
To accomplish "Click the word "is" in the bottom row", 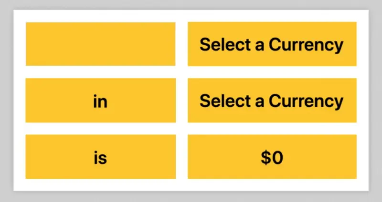I will click(x=100, y=158).
